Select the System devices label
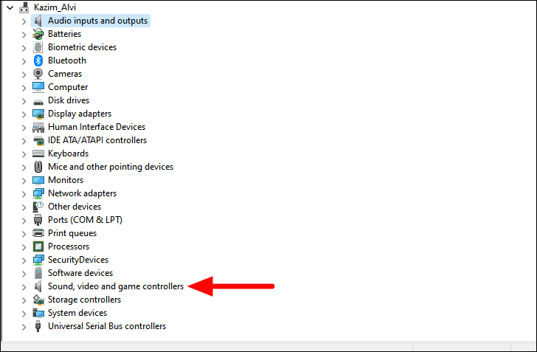537x352 pixels. (77, 313)
